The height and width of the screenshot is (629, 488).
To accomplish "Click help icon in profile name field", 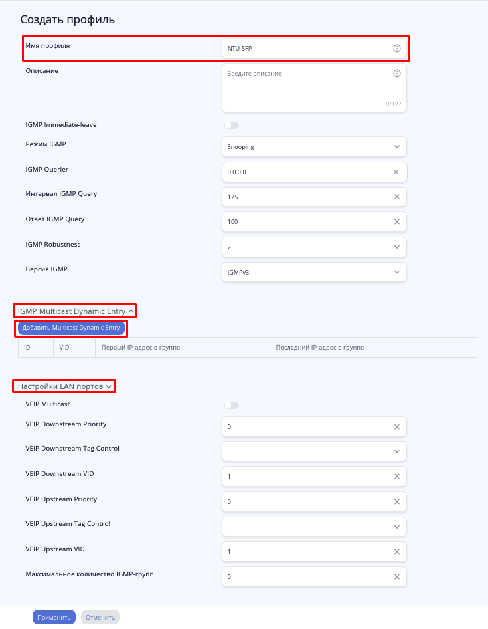I will [x=397, y=49].
